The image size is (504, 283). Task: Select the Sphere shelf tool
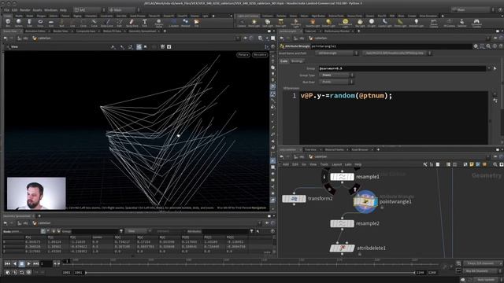click(x=19, y=23)
